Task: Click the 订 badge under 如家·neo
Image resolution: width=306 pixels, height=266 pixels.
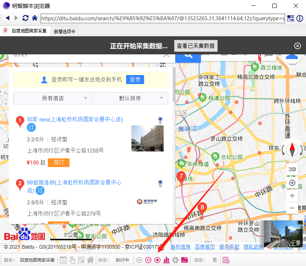Action: point(31,128)
